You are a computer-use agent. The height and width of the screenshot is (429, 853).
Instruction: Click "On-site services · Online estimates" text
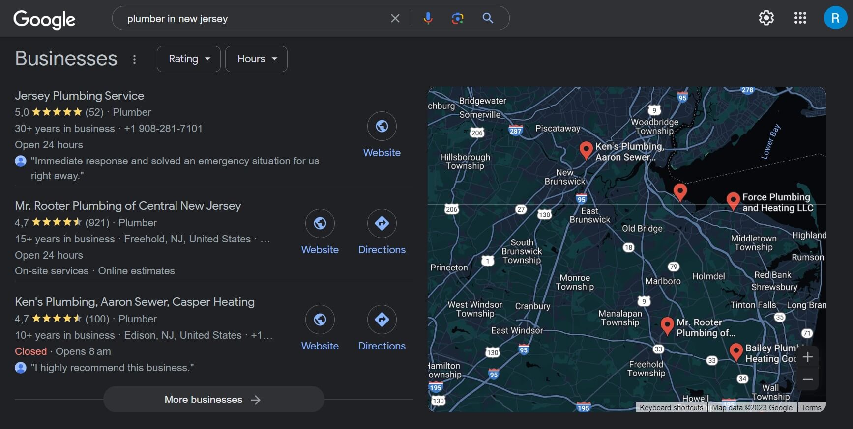click(95, 271)
